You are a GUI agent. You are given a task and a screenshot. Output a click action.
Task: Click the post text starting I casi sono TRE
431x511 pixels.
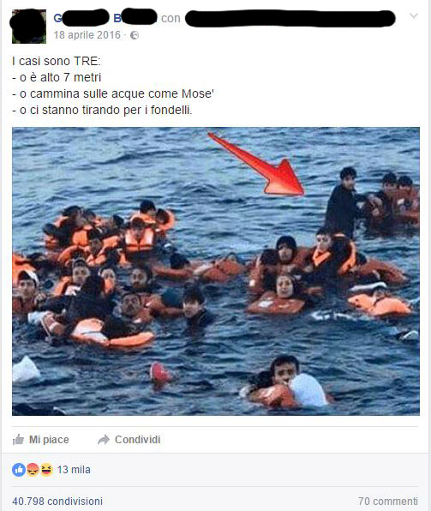pos(113,86)
